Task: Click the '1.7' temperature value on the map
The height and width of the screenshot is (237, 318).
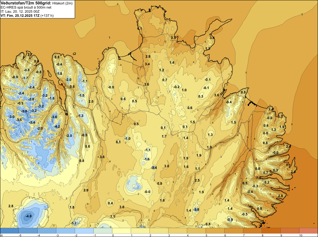Action: 164,136
